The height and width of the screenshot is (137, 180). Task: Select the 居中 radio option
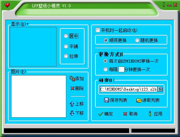[x=66, y=36]
